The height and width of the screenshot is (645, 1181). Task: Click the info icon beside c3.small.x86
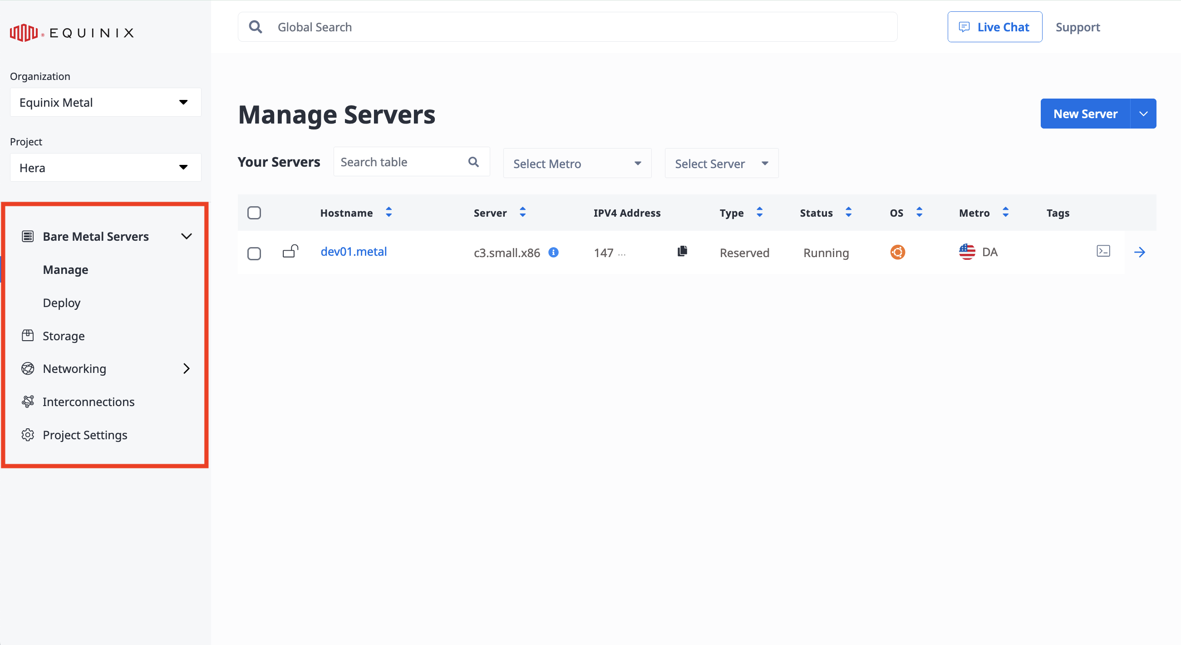click(553, 252)
